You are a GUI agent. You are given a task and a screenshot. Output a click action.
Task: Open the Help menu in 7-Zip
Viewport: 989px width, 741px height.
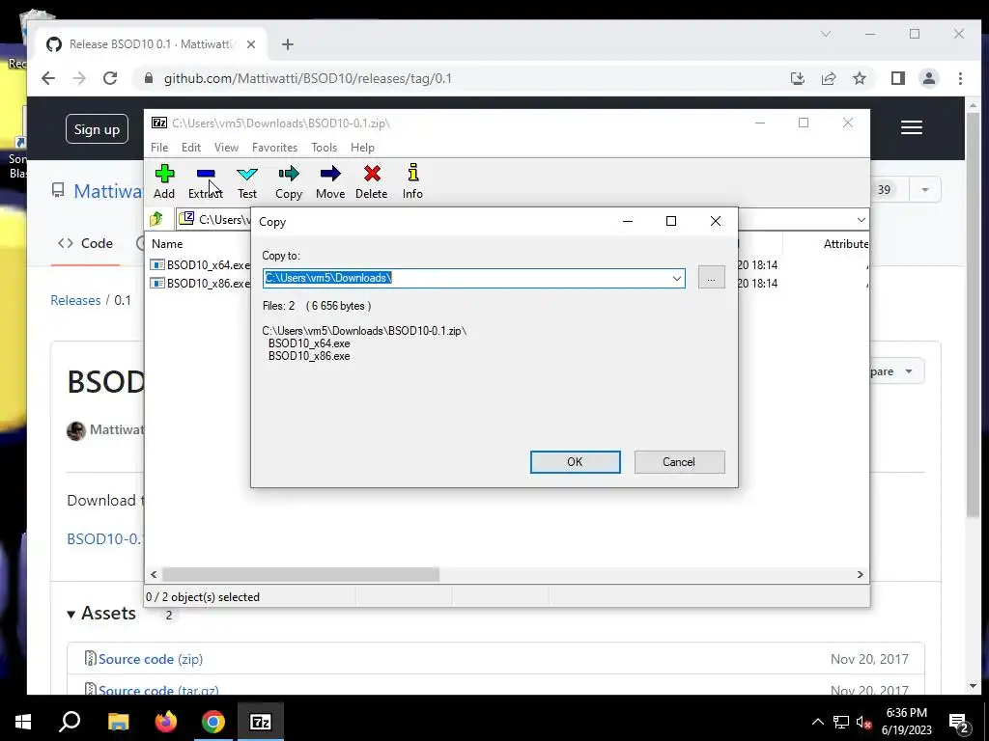click(x=362, y=147)
